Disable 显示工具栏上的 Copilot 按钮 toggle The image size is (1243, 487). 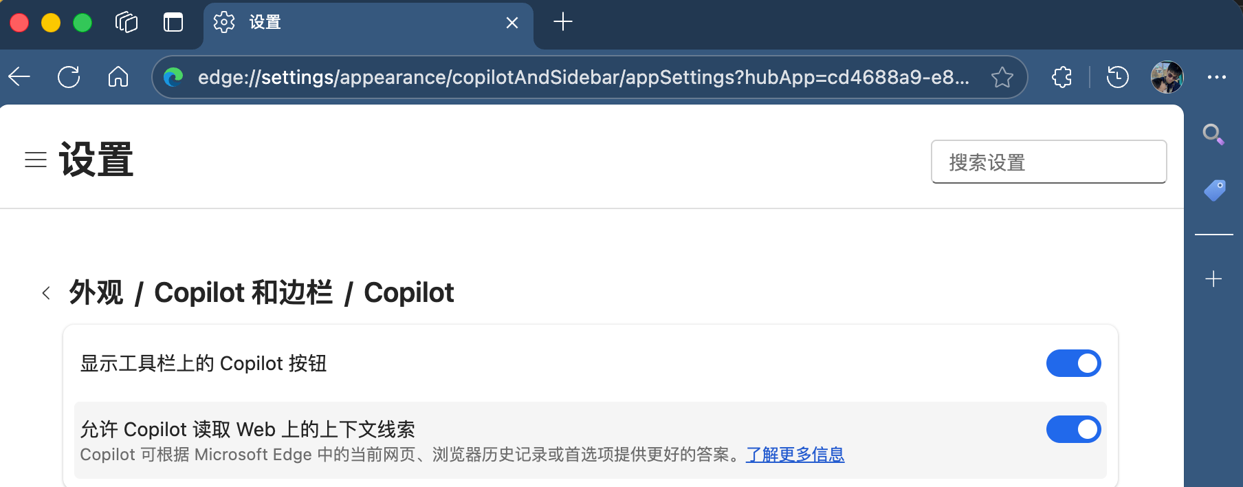(1073, 363)
